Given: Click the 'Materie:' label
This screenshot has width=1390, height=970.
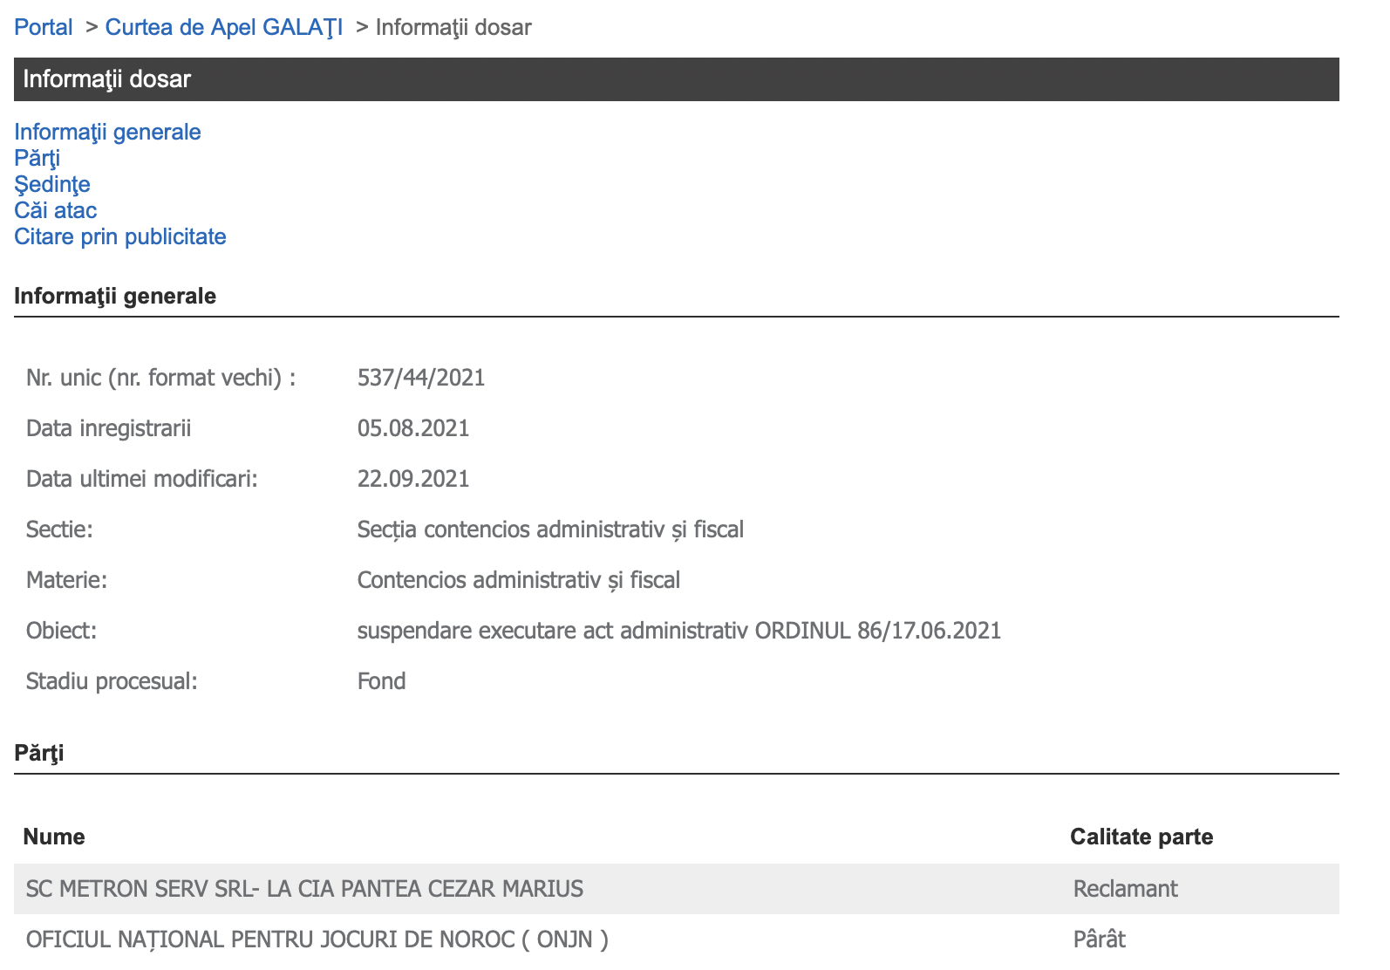Looking at the screenshot, I should point(67,580).
